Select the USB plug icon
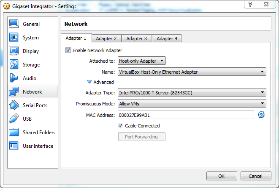The height and width of the screenshot is (188, 279). (x=14, y=119)
